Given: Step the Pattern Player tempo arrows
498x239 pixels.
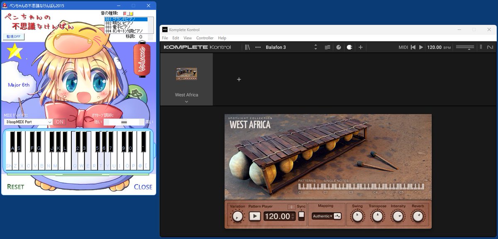Looking at the screenshot, I should 293,216.
